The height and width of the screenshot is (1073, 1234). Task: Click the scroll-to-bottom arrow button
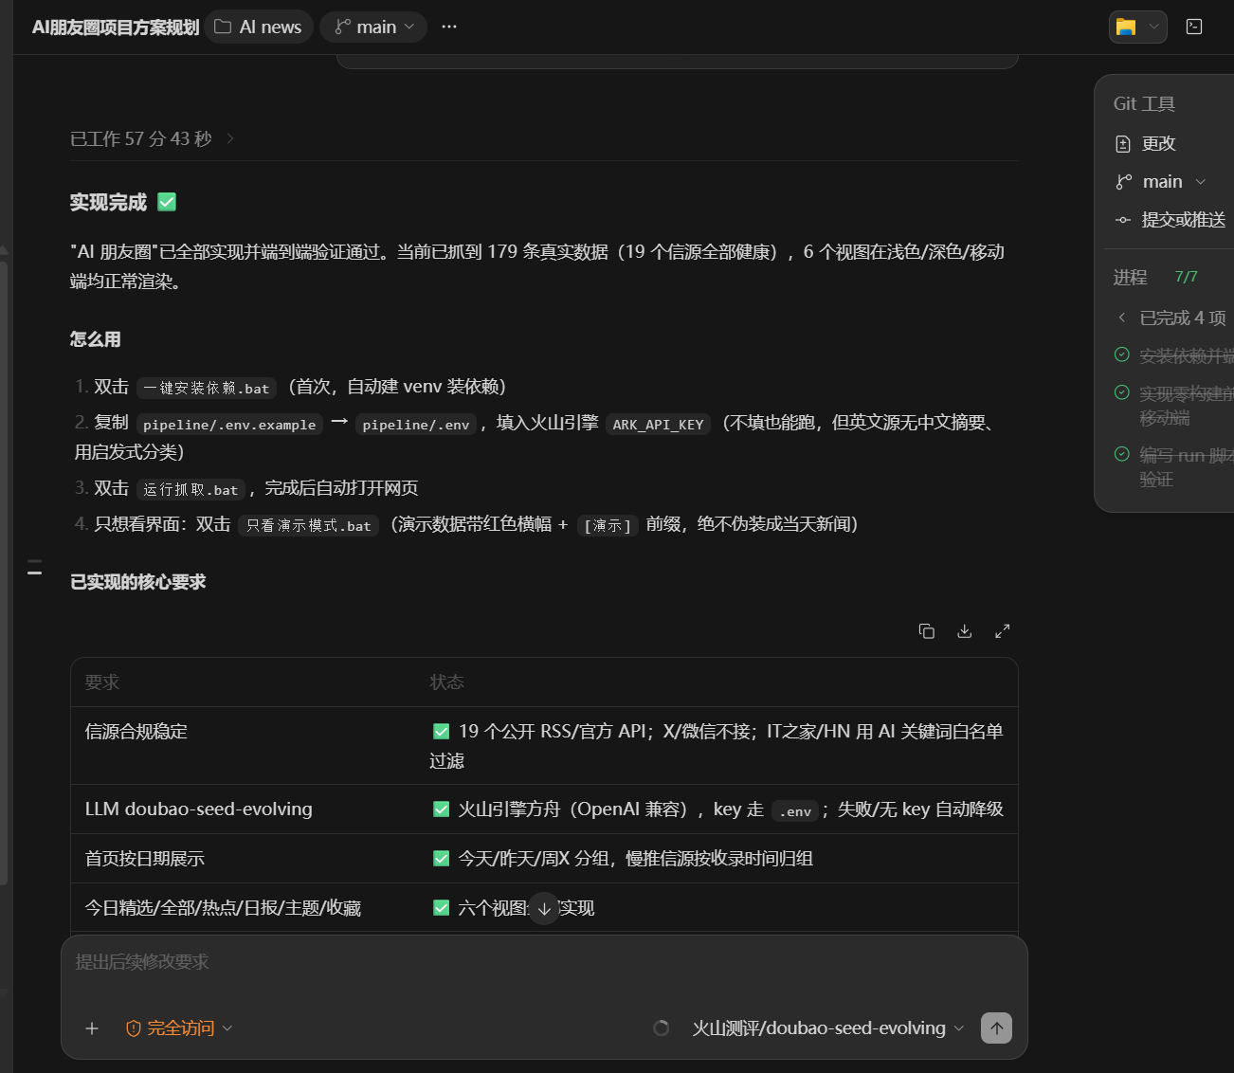point(544,908)
